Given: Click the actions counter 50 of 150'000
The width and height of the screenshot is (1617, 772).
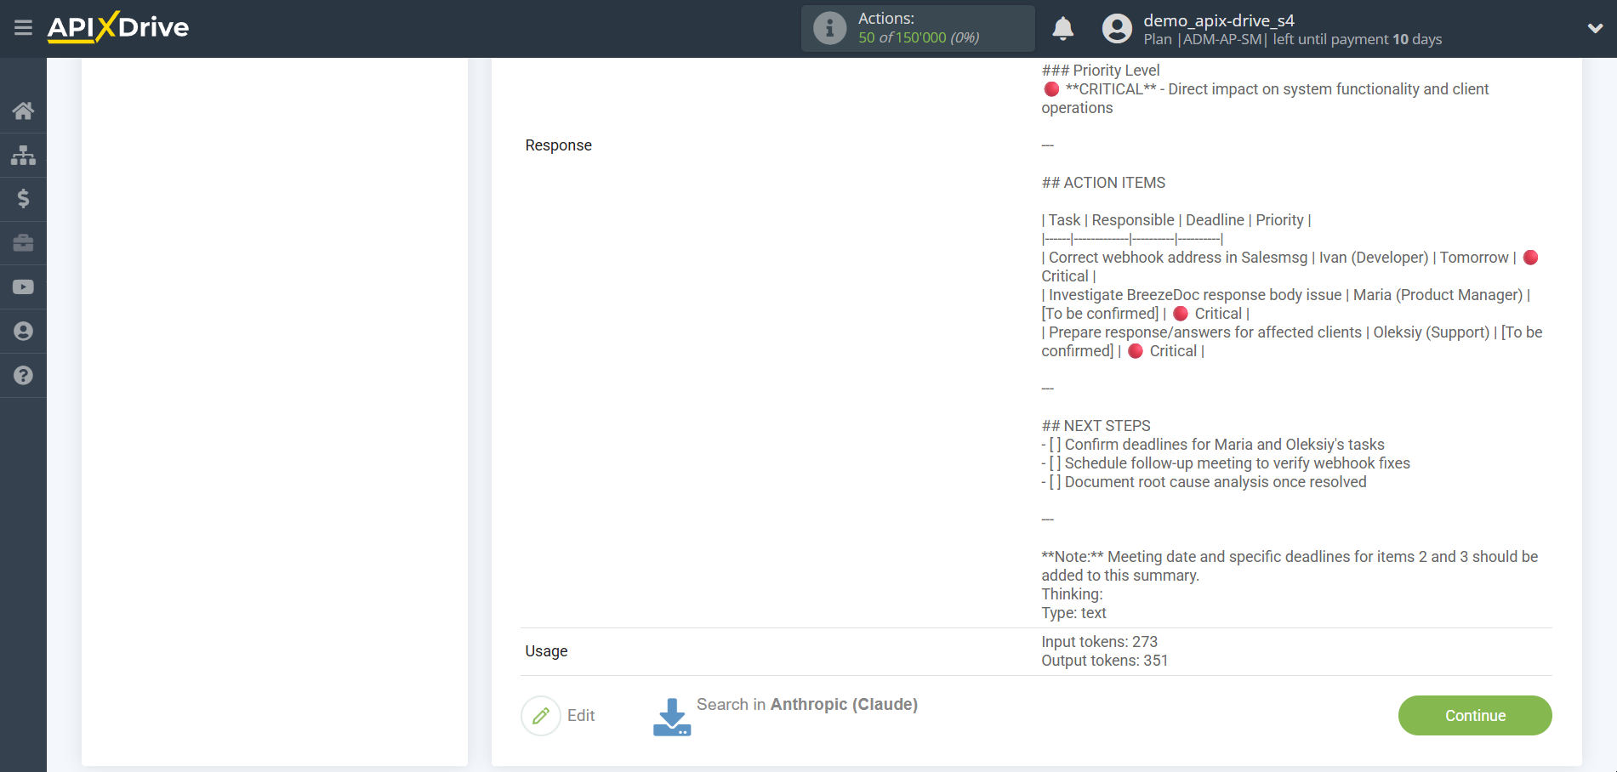Looking at the screenshot, I should [x=919, y=37].
